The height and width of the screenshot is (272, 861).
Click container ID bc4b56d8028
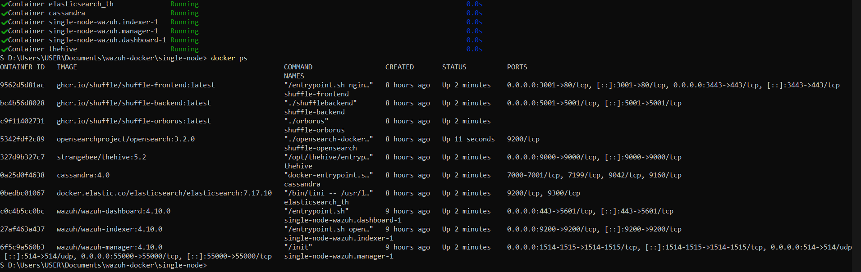coord(22,103)
